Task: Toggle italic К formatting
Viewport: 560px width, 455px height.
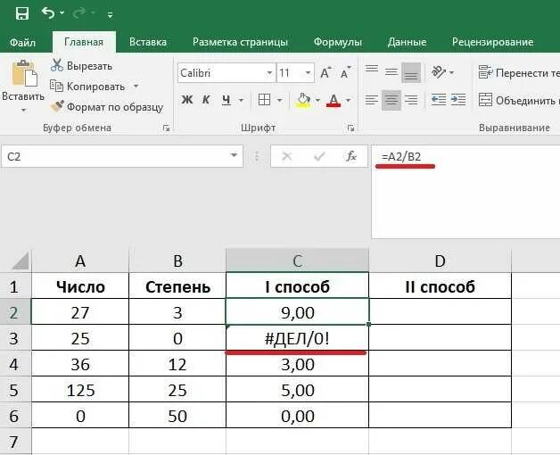Action: click(206, 100)
